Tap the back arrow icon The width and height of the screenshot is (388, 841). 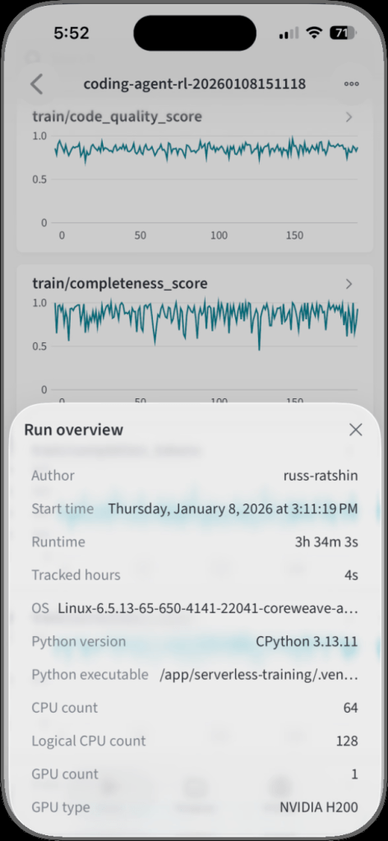[x=36, y=84]
